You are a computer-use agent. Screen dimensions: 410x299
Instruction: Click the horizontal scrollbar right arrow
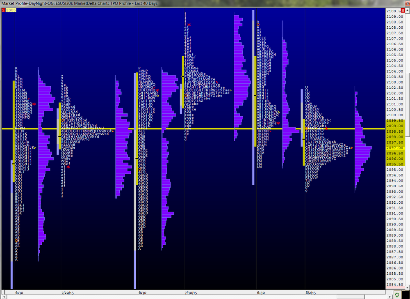(x=390, y=297)
